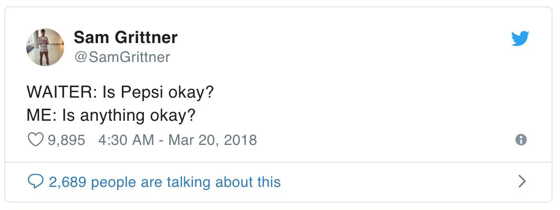Click the 9,895 likes count
The image size is (560, 210).
coord(66,140)
